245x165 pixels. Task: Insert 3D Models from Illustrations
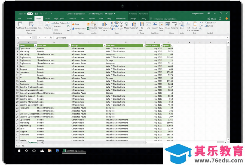68,23
